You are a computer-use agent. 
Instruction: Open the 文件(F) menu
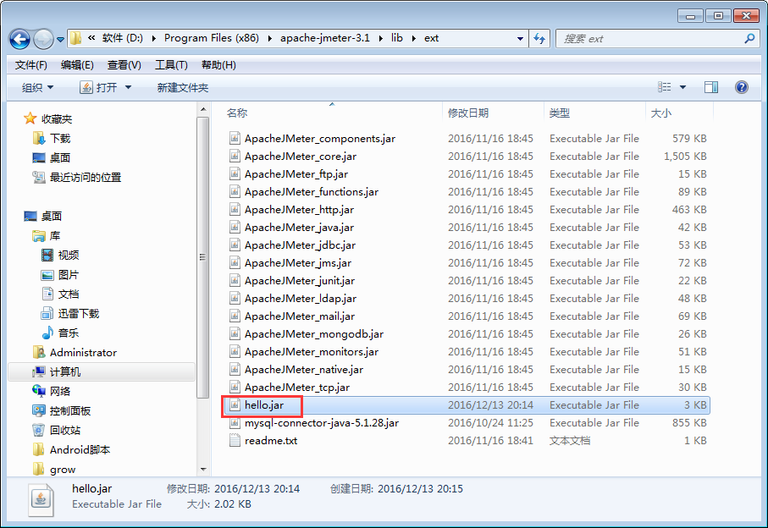click(x=30, y=65)
